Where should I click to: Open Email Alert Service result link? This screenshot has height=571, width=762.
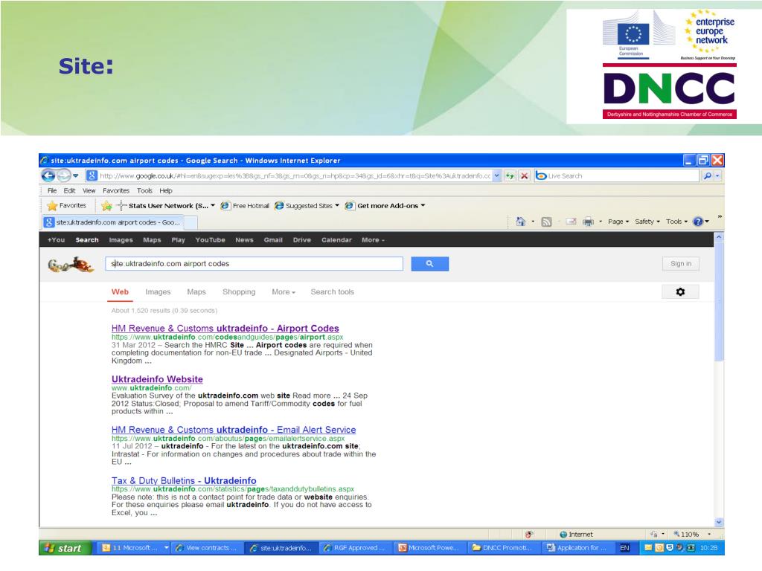pyautogui.click(x=234, y=430)
